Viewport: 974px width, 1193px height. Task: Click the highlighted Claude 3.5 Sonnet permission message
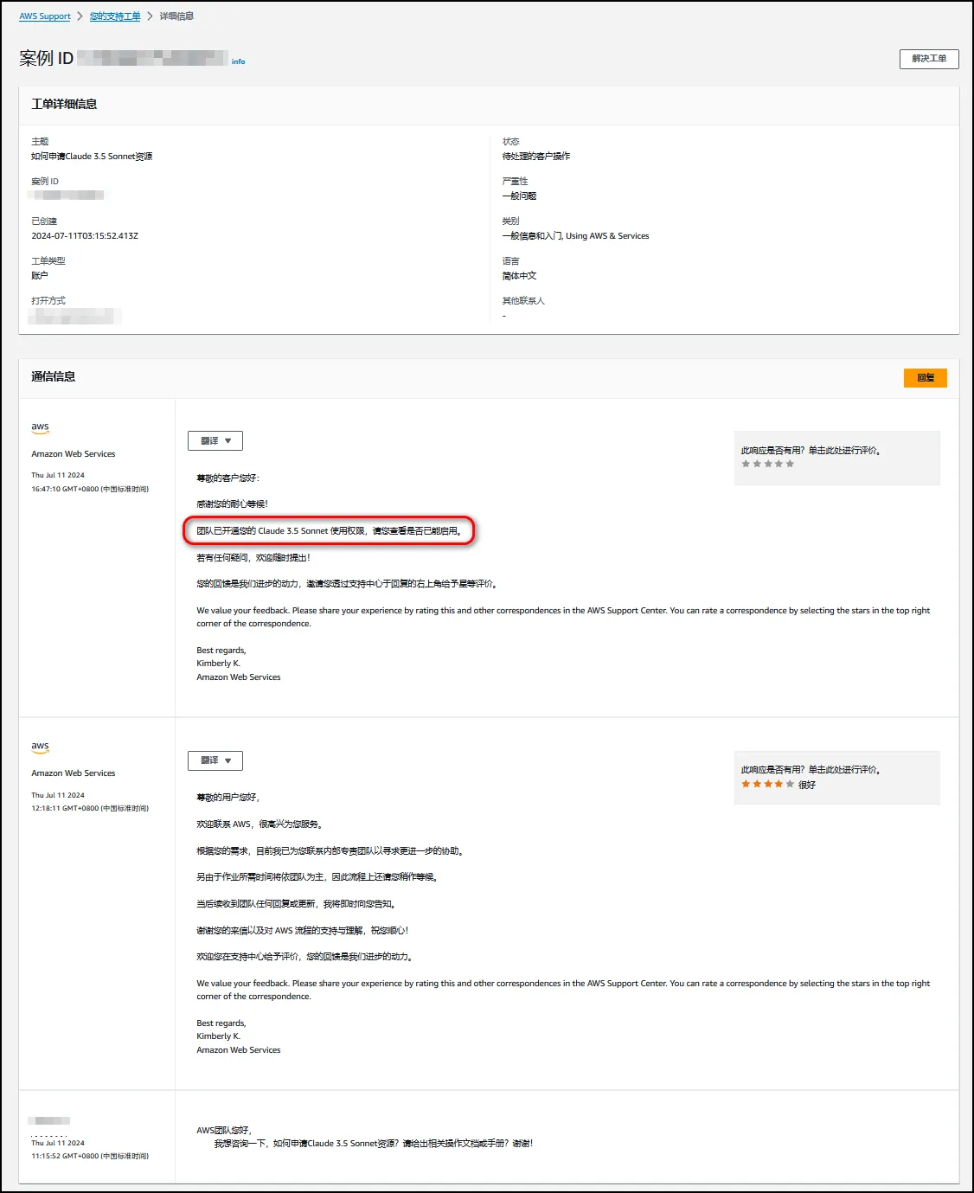[329, 531]
